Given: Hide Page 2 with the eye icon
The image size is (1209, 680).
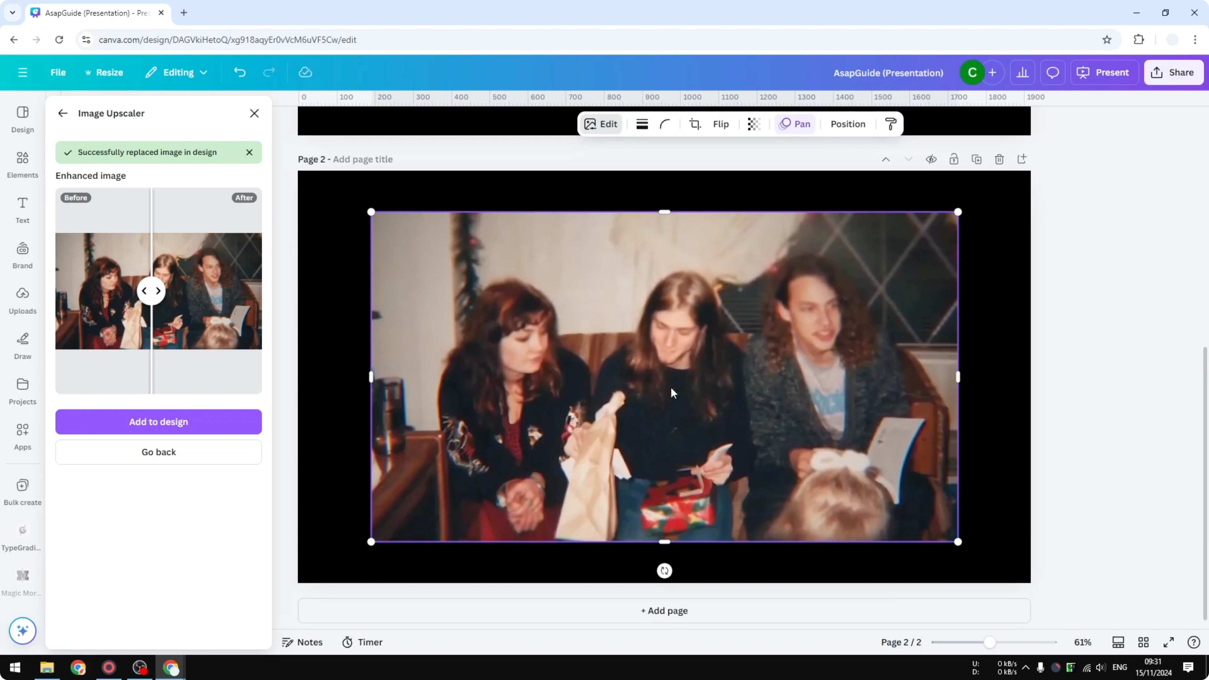Looking at the screenshot, I should point(931,159).
